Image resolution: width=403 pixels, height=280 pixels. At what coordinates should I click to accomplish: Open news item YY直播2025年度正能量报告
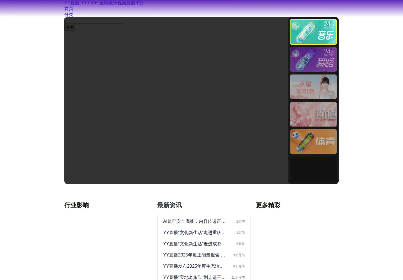tap(194, 255)
